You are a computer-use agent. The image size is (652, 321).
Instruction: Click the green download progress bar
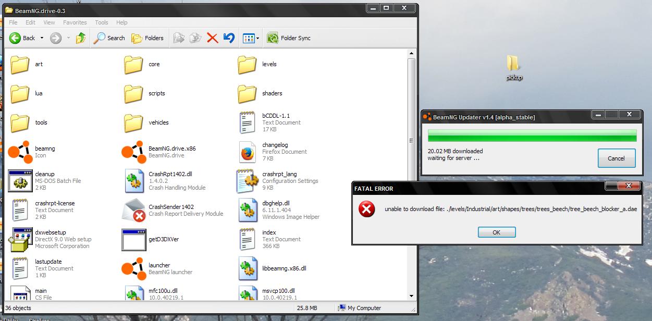pyautogui.click(x=532, y=135)
